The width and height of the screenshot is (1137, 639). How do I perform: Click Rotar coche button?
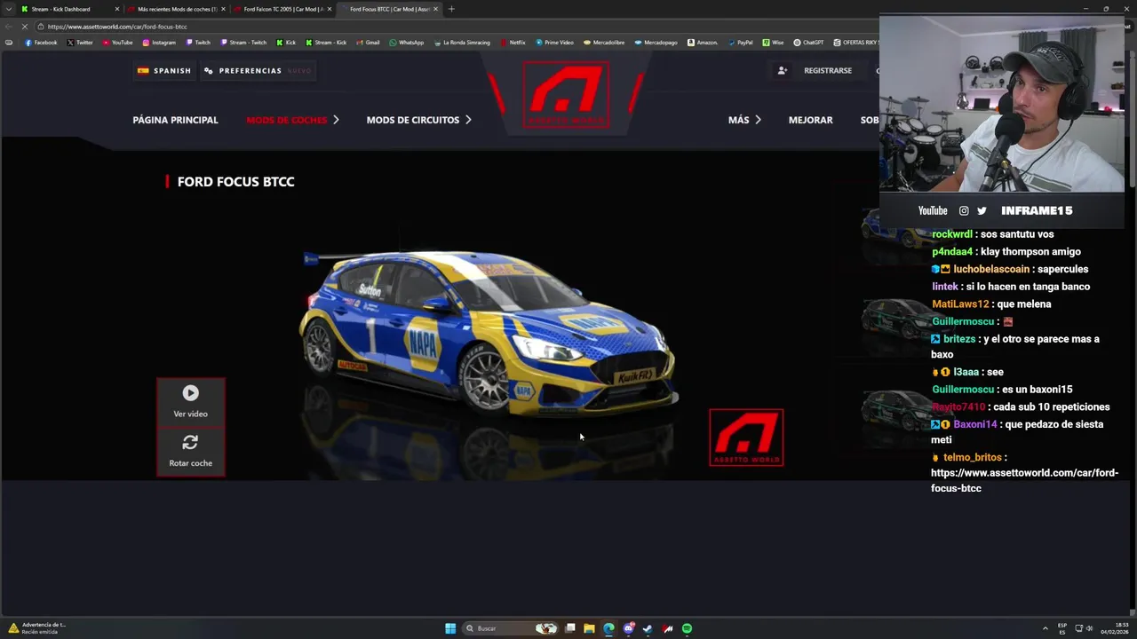pyautogui.click(x=190, y=451)
